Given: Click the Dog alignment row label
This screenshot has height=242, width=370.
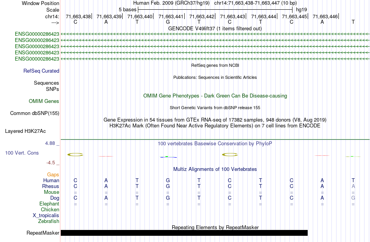Looking at the screenshot, I should click(x=55, y=198).
